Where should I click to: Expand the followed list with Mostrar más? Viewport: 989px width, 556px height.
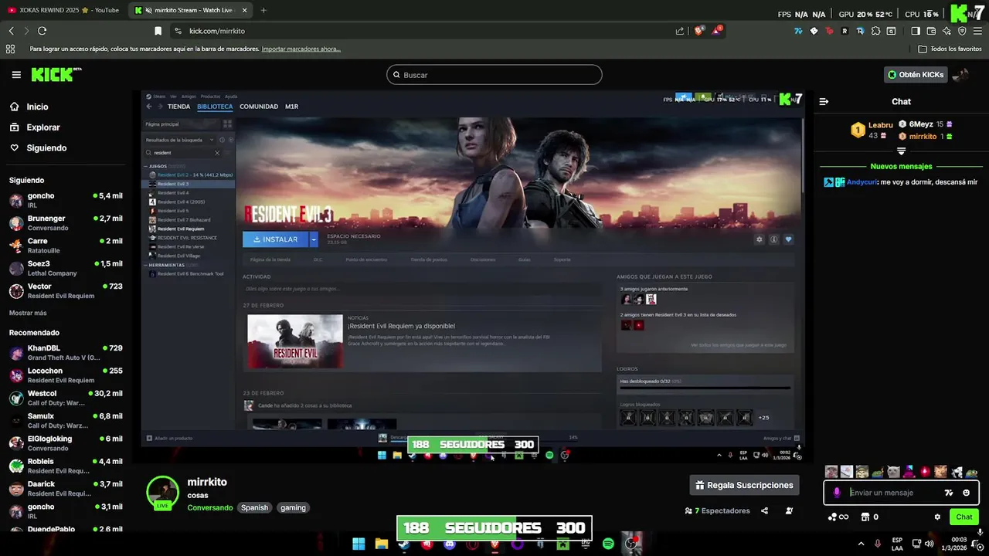tap(28, 313)
